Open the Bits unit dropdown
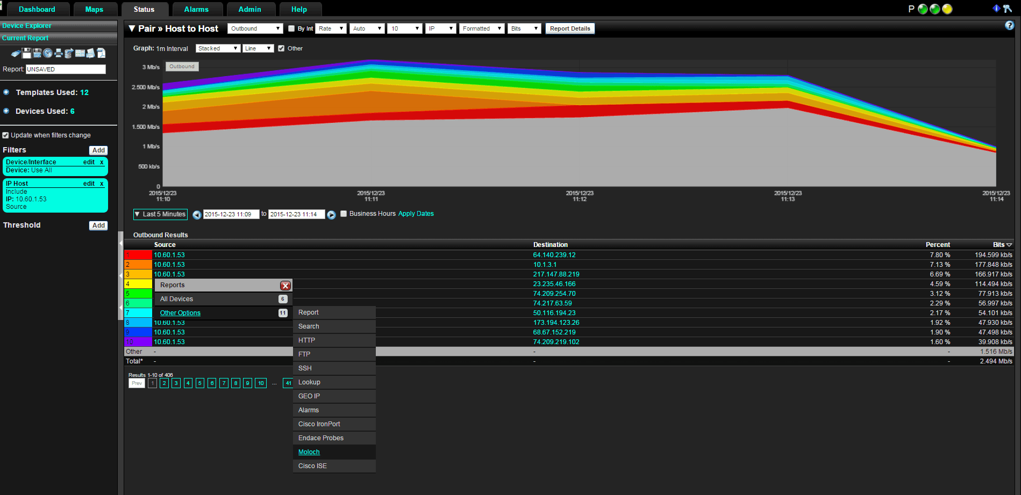Image resolution: width=1021 pixels, height=495 pixels. coord(524,28)
